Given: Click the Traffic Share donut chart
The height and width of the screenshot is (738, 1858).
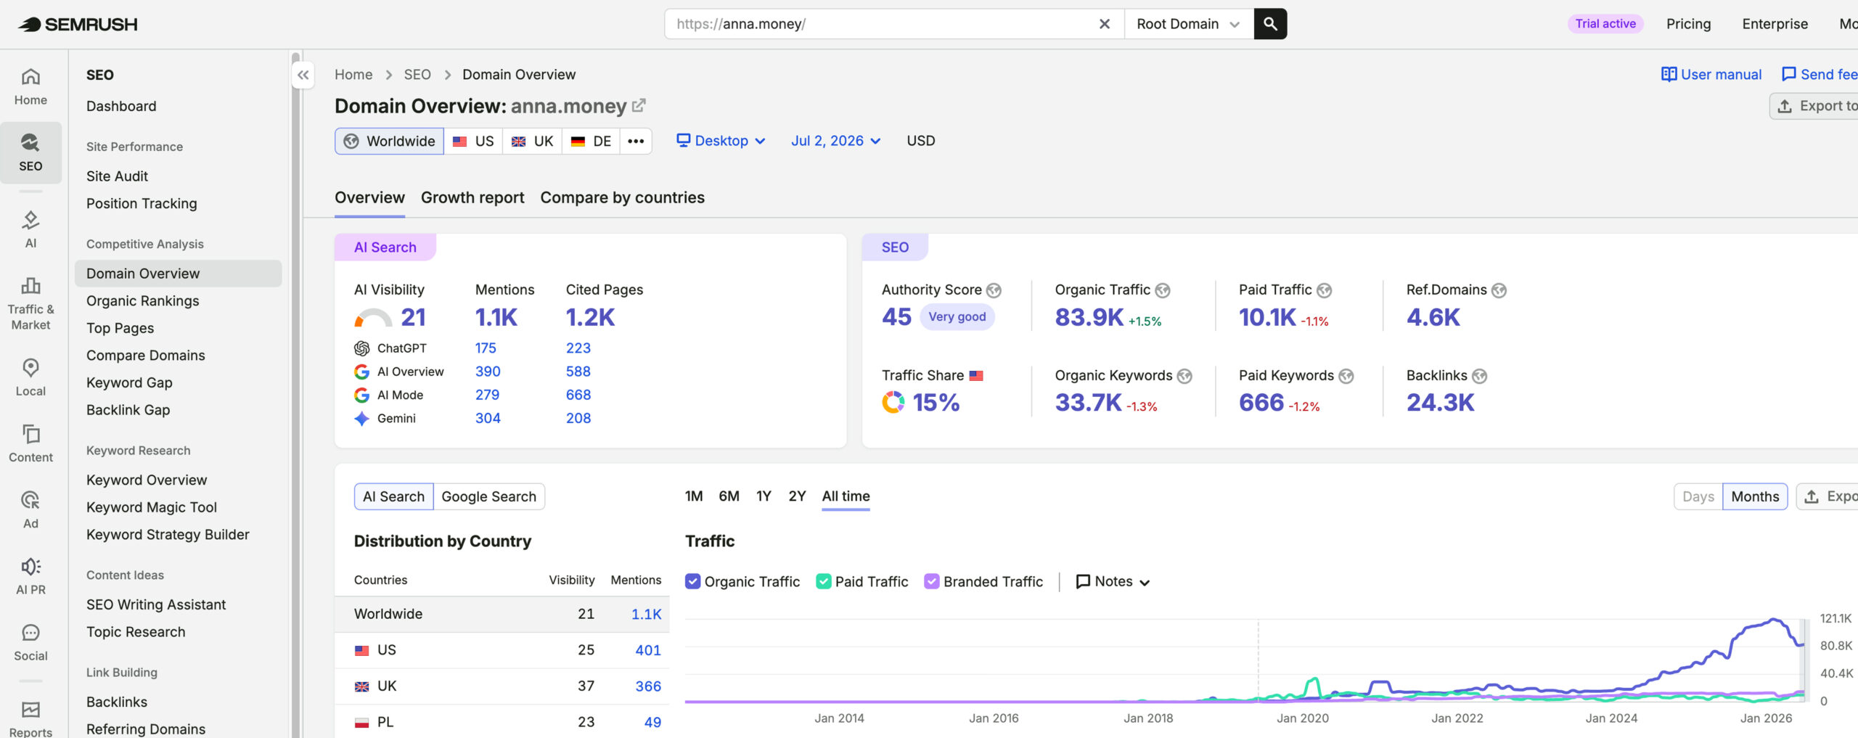Looking at the screenshot, I should coord(893,402).
